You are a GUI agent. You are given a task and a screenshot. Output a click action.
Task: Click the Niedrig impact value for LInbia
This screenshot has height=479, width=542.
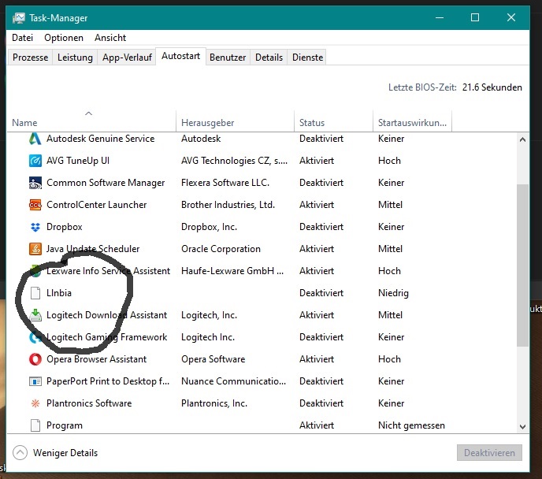coord(393,293)
